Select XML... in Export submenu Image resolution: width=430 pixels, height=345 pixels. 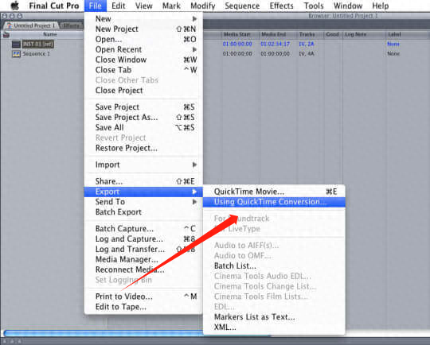tap(274, 328)
